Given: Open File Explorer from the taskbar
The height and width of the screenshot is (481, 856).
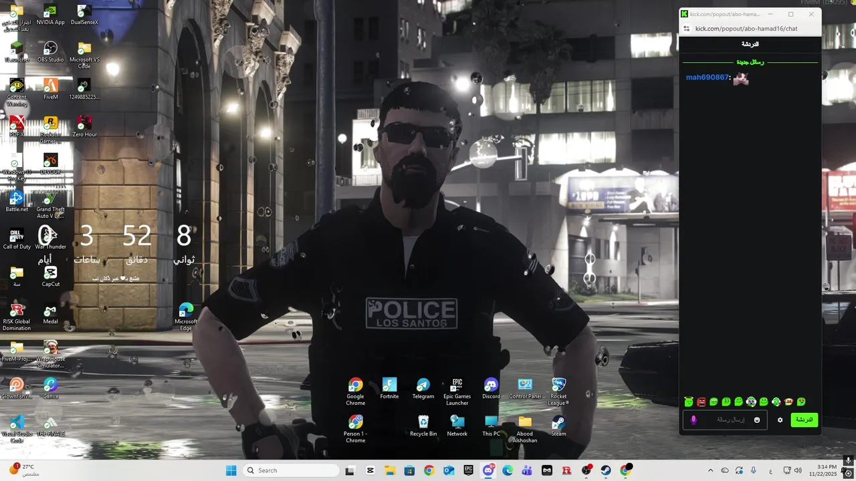Looking at the screenshot, I should [x=390, y=470].
